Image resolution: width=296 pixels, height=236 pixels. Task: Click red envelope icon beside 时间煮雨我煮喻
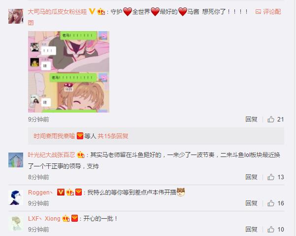[x=80, y=136]
